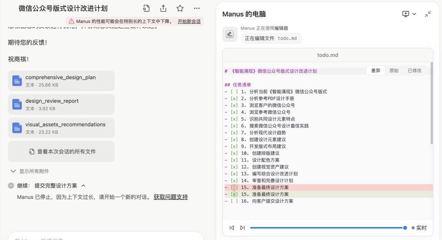This screenshot has width=442, height=240.
Task: Expand the monitor icon dropdown arrow
Action: coord(414,14)
